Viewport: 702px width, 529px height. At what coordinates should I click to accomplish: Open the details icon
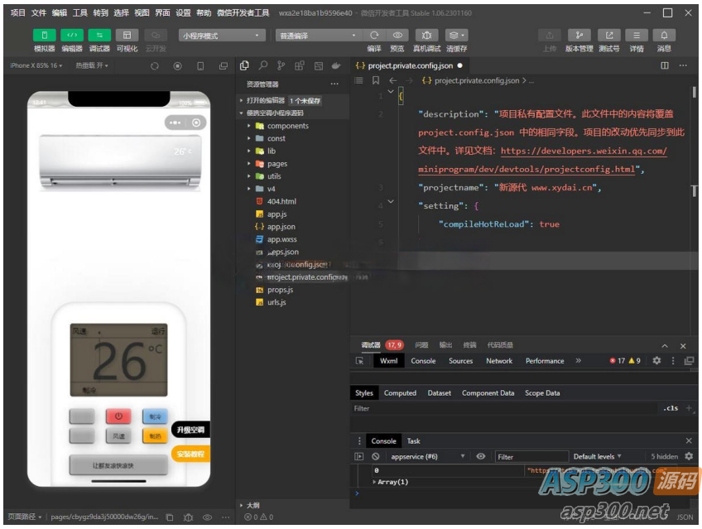coord(636,35)
